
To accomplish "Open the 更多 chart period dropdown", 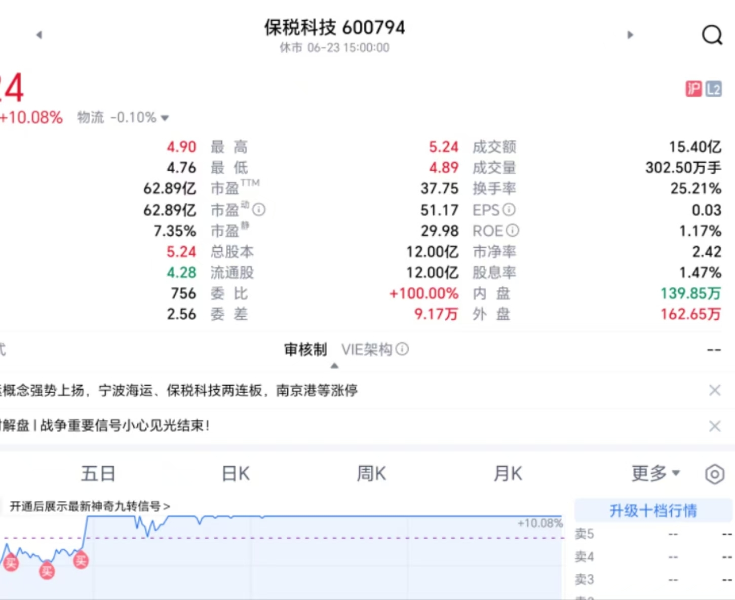I will click(x=655, y=473).
